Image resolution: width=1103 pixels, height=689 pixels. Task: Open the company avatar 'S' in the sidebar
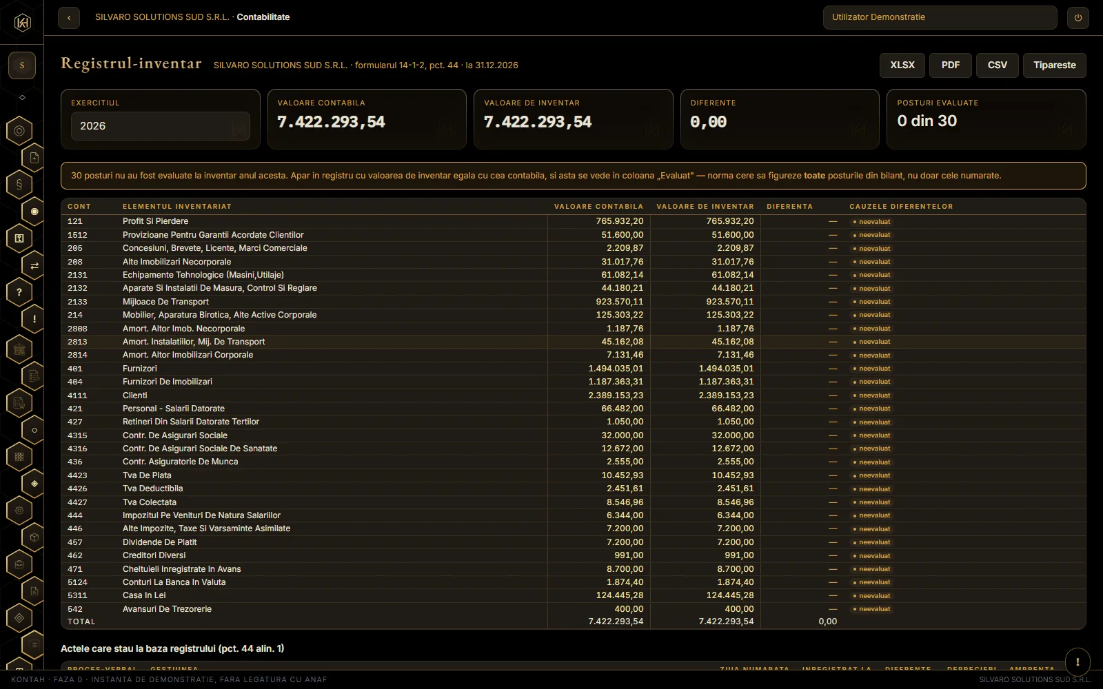click(22, 65)
